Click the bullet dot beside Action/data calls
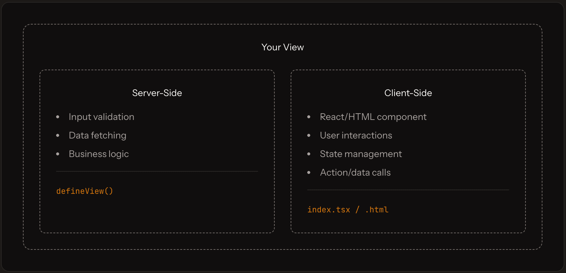This screenshot has width=566, height=273. [x=309, y=173]
